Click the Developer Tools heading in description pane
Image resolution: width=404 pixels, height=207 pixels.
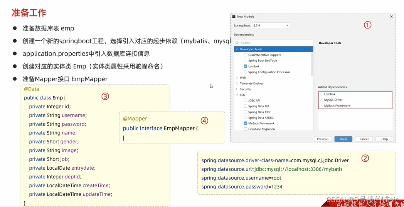(x=330, y=43)
